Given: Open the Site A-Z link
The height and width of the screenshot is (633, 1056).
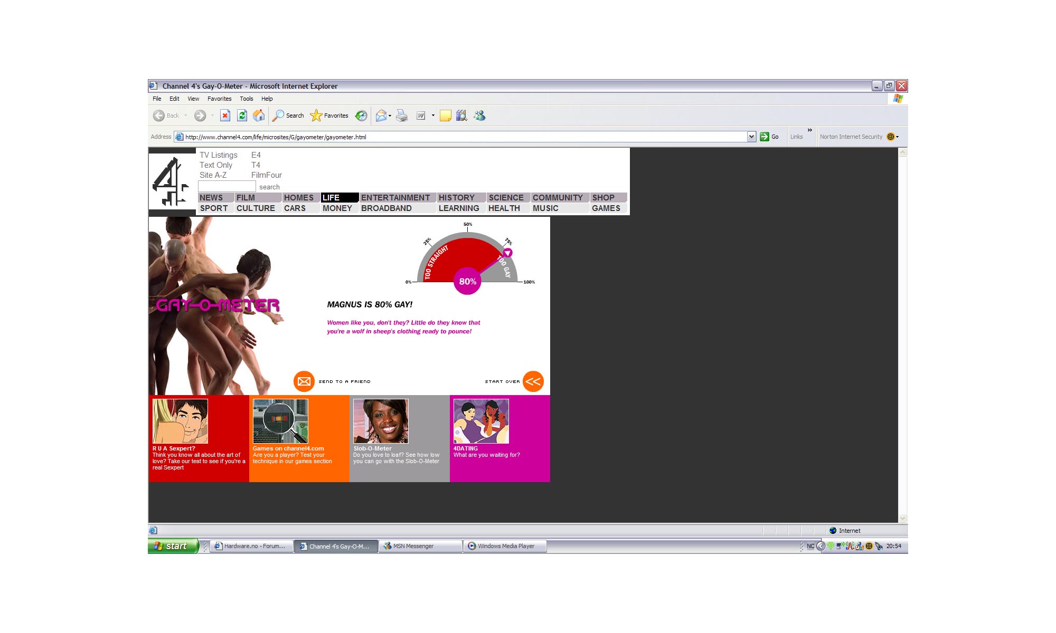Looking at the screenshot, I should pos(213,175).
